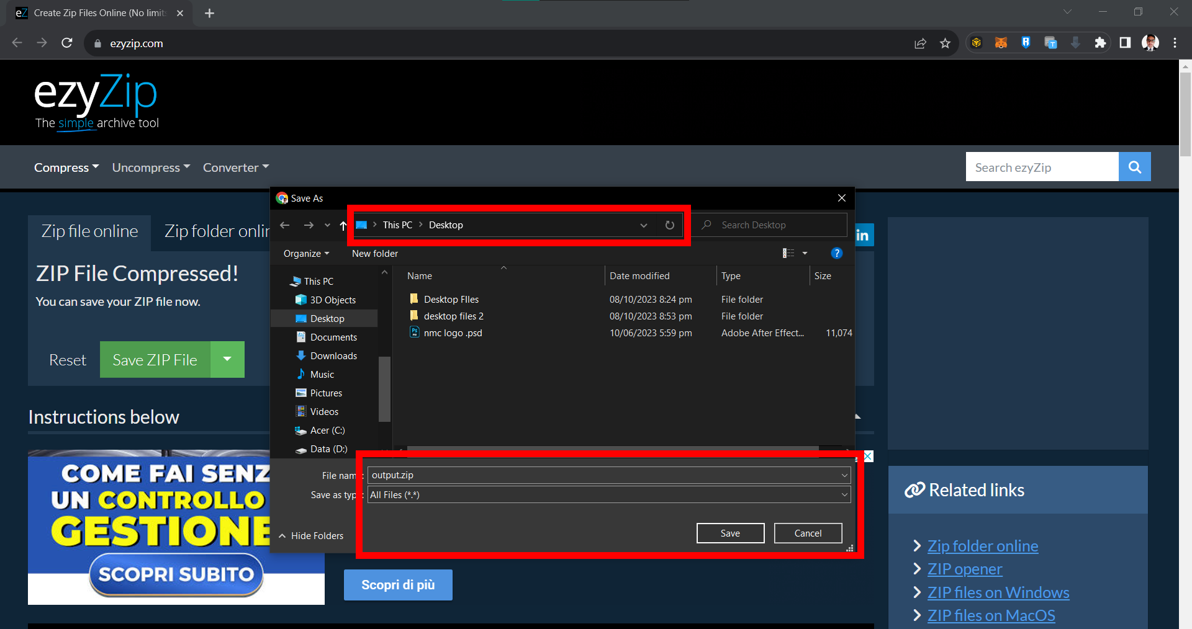Click the Save As dialog forward arrow
Screen dimensions: 1192x629
[309, 225]
